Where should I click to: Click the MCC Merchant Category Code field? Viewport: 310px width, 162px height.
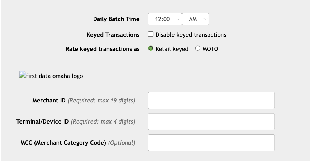coord(211,143)
